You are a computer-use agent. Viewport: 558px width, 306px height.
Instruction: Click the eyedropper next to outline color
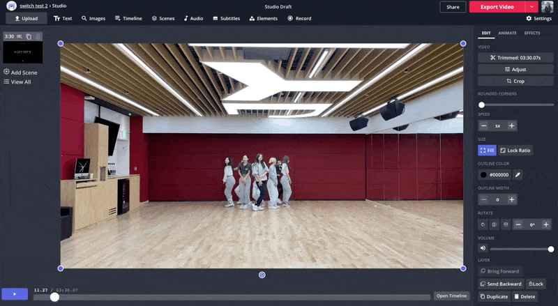518,175
